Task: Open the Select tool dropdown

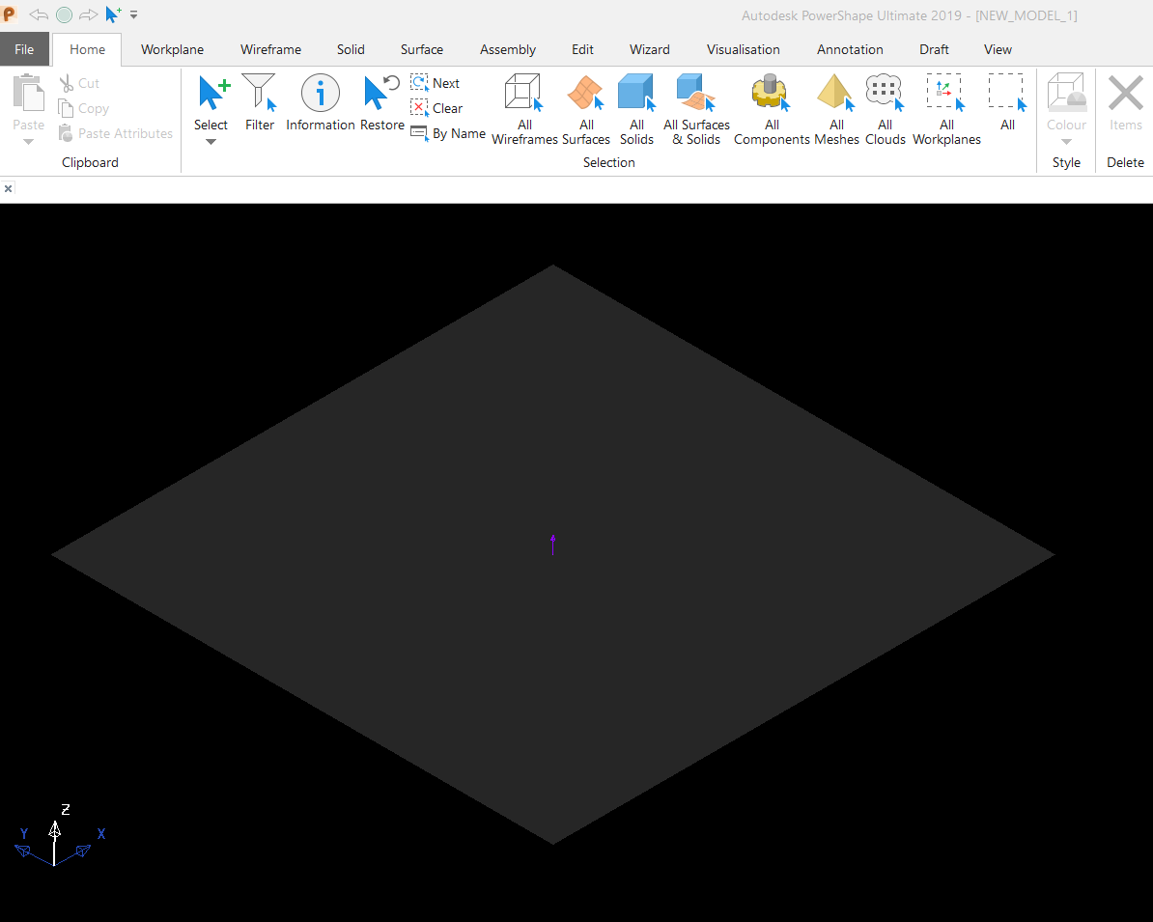Action: point(211,141)
